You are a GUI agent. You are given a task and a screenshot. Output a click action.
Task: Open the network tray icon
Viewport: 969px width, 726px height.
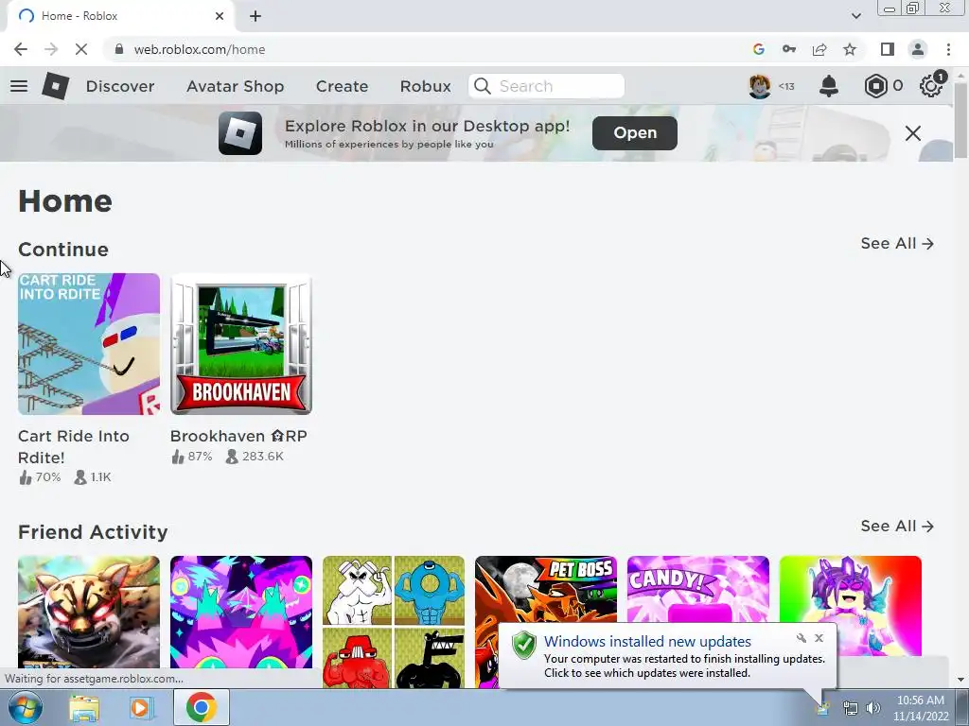click(x=851, y=708)
